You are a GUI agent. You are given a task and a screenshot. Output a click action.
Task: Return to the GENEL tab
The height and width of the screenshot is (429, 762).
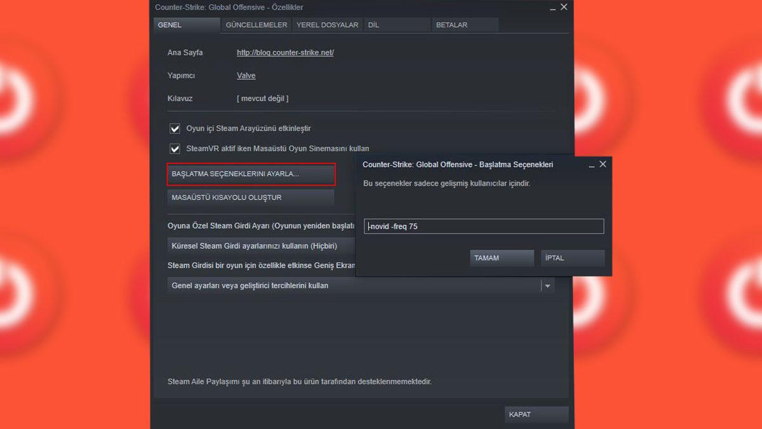187,25
